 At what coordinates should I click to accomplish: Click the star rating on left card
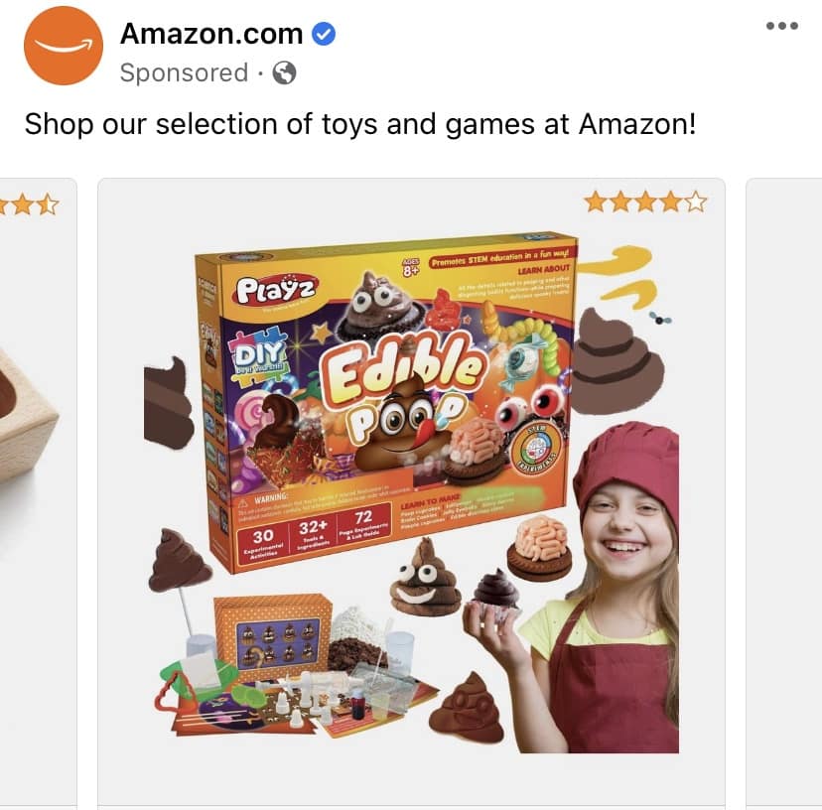point(28,204)
